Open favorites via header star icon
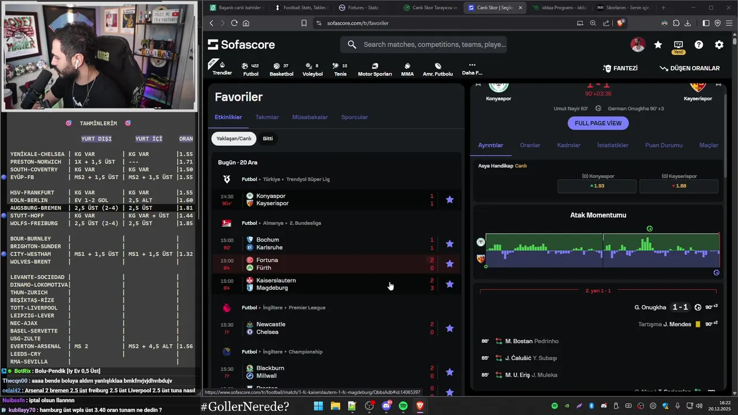738x415 pixels. (658, 44)
